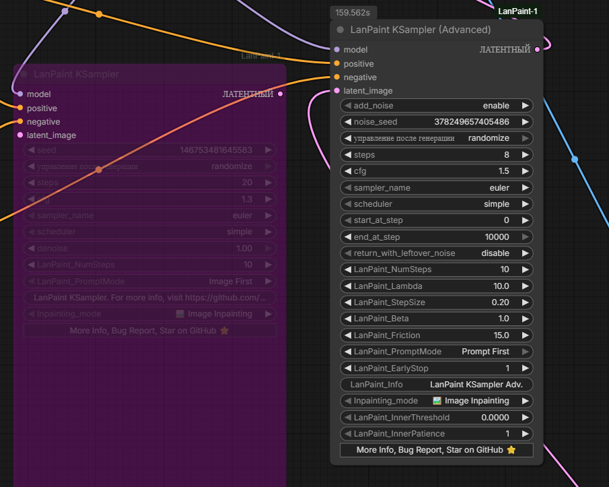Edit seed value in bypassed LanPaint KSampler

[149, 150]
